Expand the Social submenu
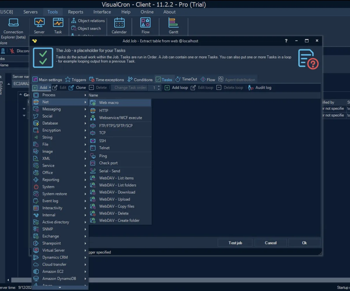 pos(60,116)
